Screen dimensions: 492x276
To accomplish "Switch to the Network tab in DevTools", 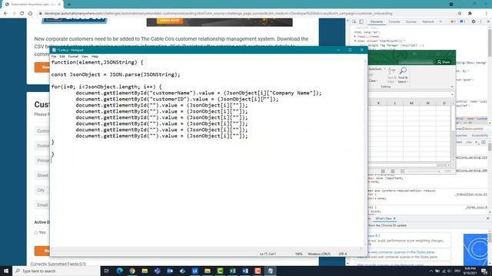I will click(x=427, y=21).
